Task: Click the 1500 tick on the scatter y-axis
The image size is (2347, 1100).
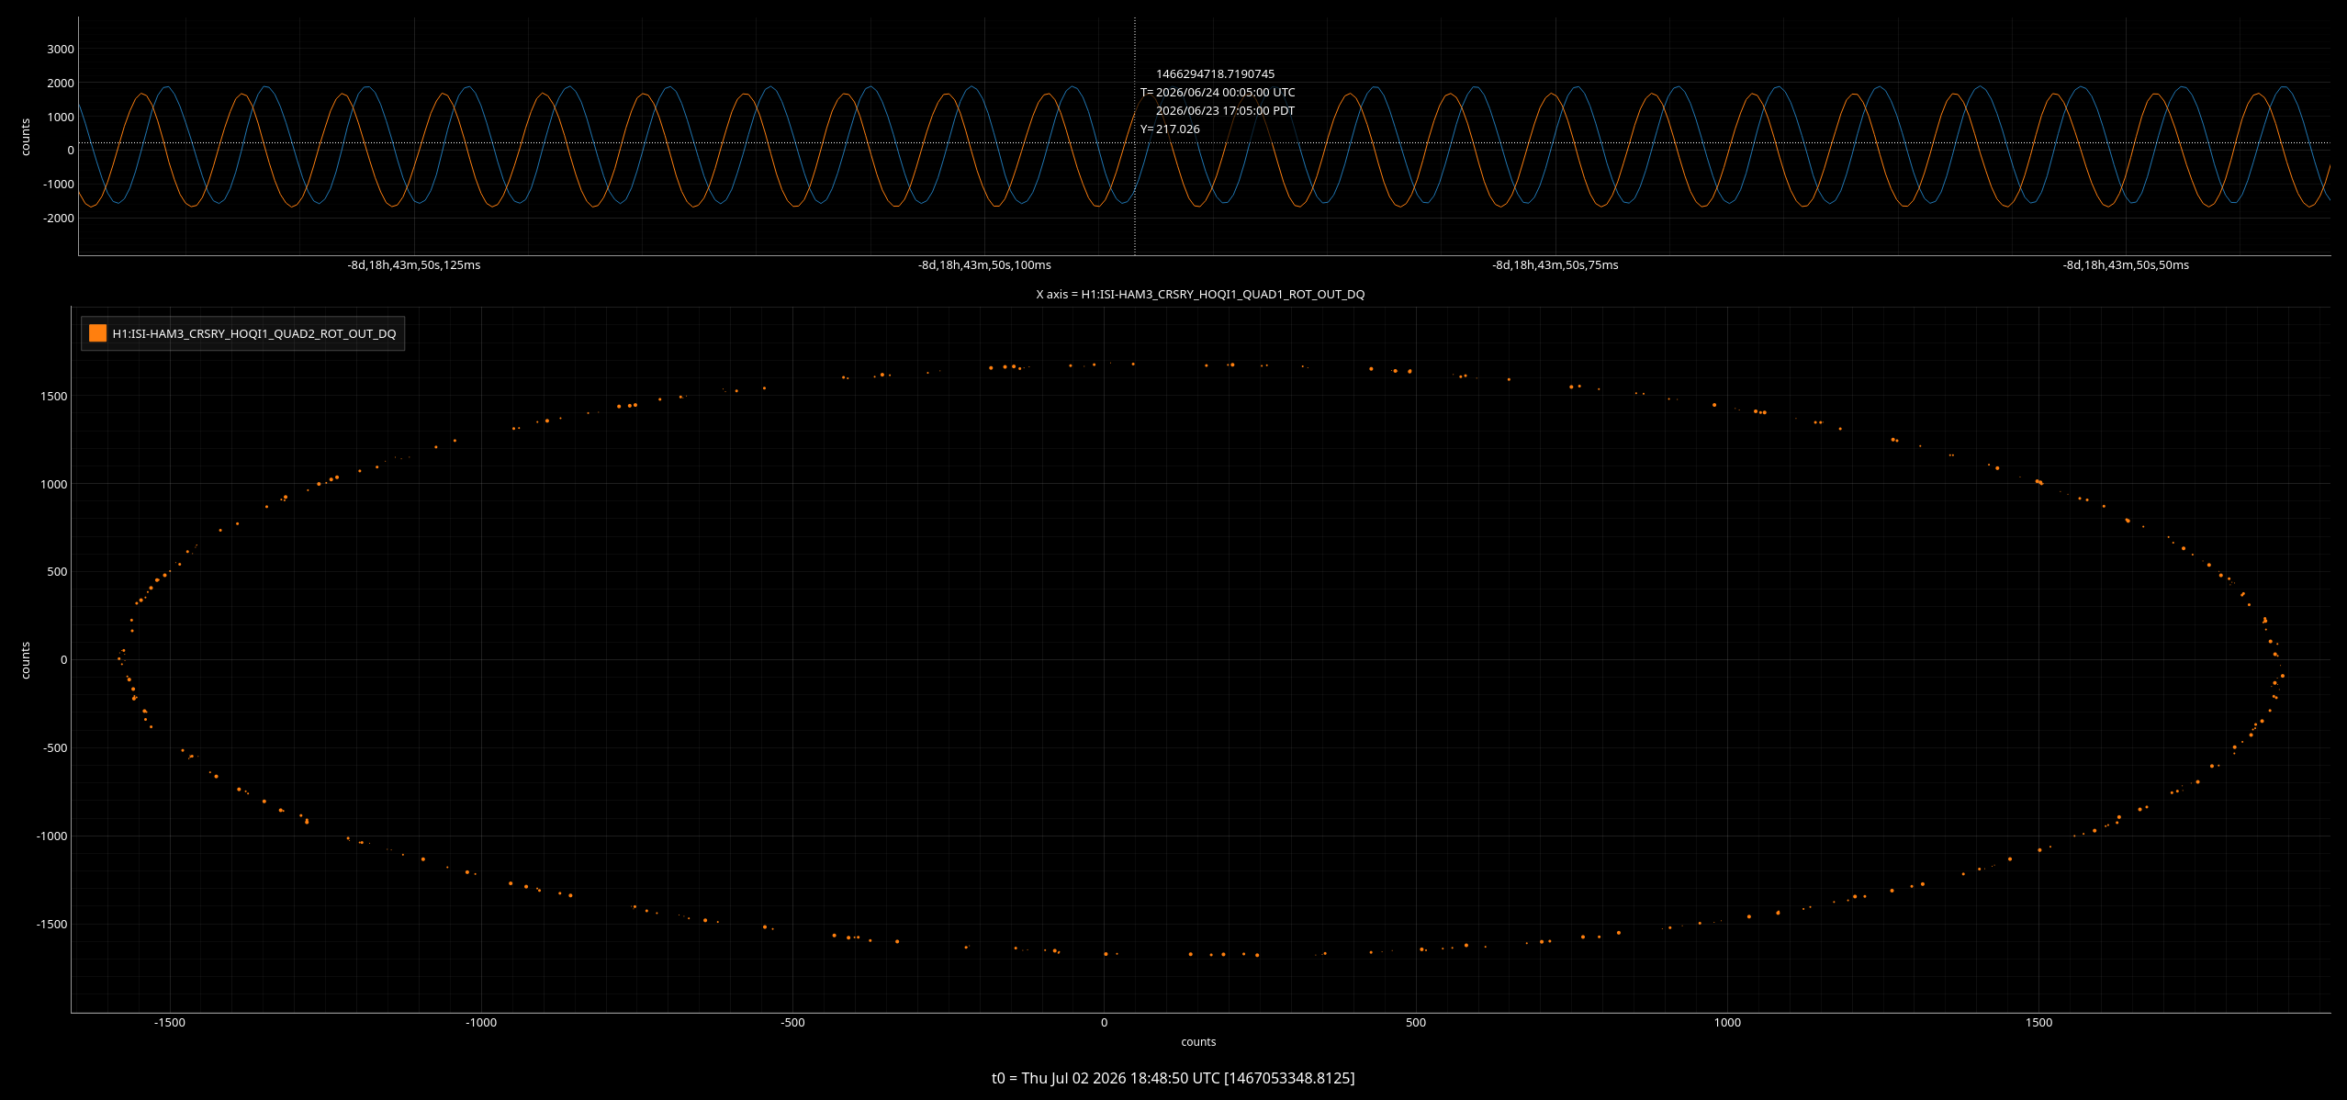Action: click(53, 397)
